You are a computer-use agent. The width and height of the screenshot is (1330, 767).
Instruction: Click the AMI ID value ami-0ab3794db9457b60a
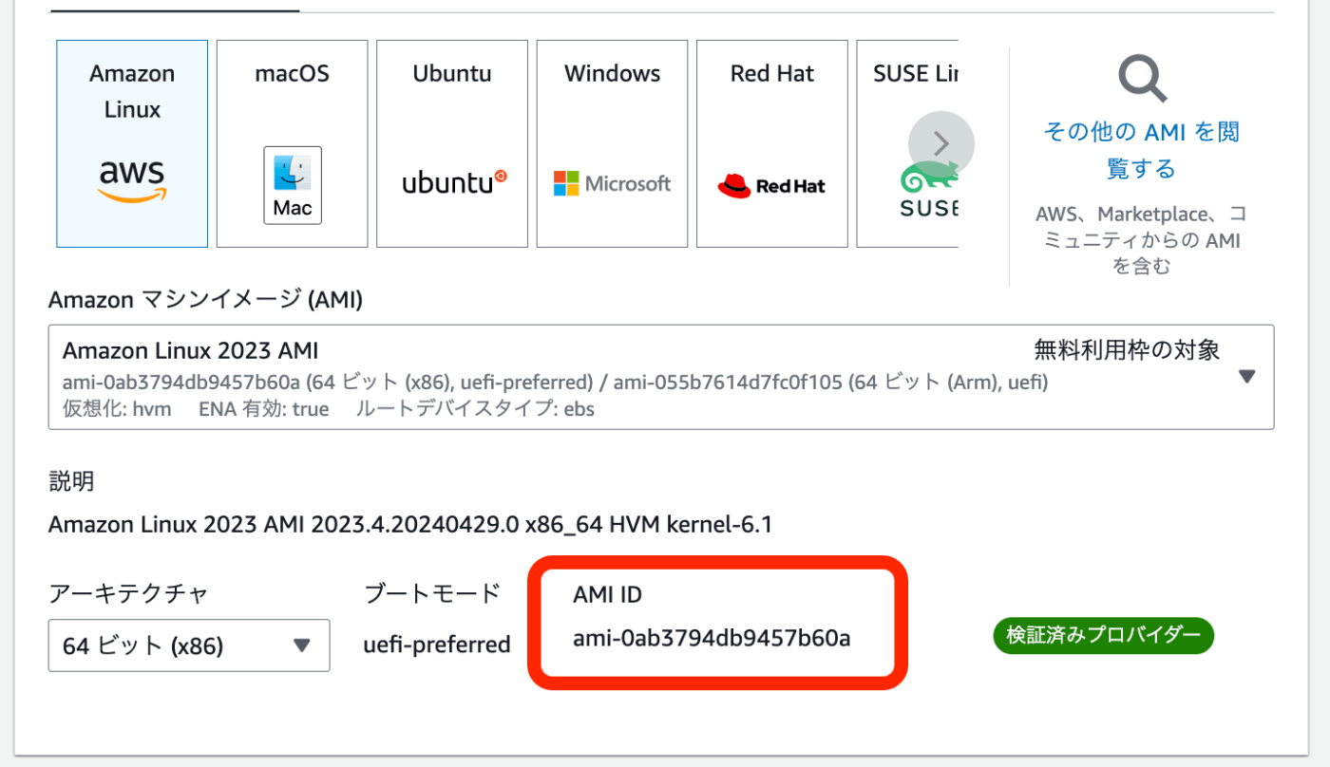click(x=712, y=639)
